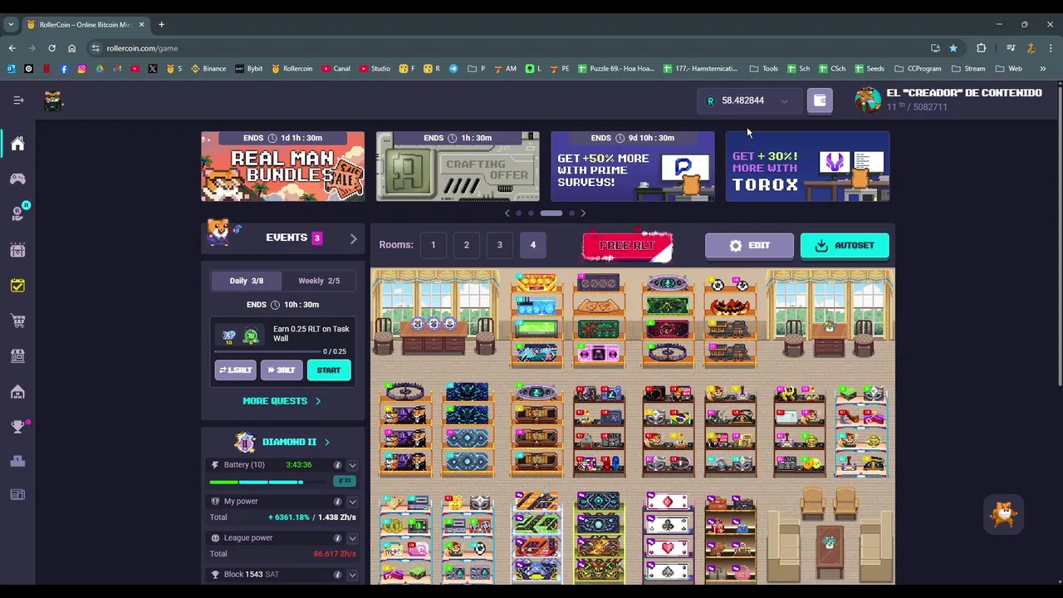Select room 4 tab

tap(533, 245)
